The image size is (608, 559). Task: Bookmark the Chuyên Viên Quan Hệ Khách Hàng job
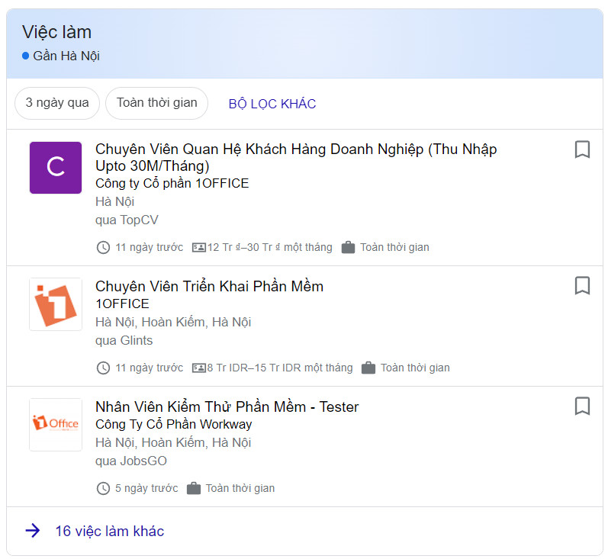(581, 149)
